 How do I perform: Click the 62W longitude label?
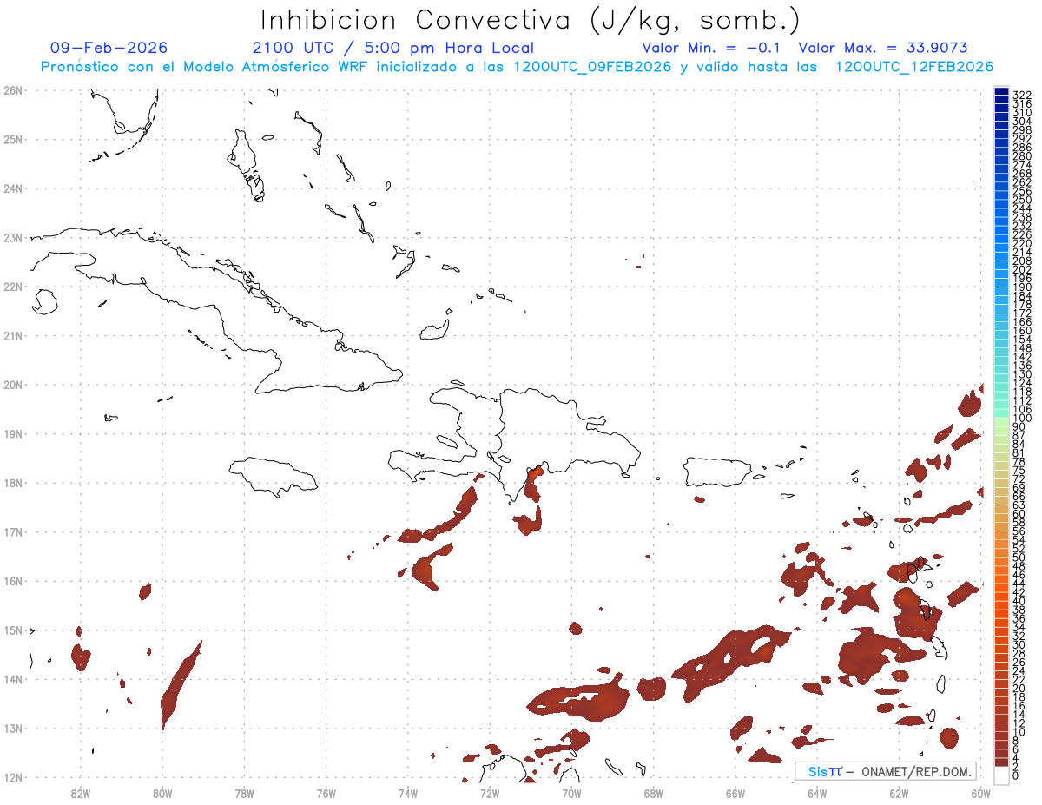tap(899, 793)
